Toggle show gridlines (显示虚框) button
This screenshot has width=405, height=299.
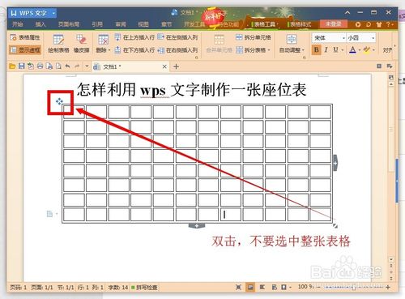pos(25,49)
